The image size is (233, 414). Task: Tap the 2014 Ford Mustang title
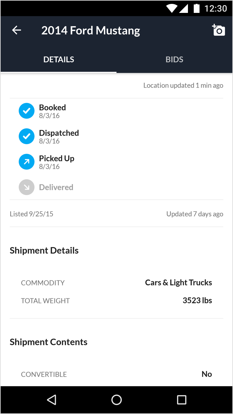tap(91, 31)
